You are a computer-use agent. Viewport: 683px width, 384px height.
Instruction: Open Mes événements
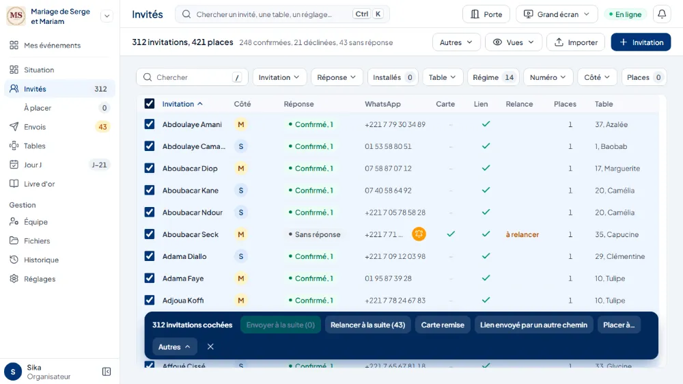(x=59, y=45)
